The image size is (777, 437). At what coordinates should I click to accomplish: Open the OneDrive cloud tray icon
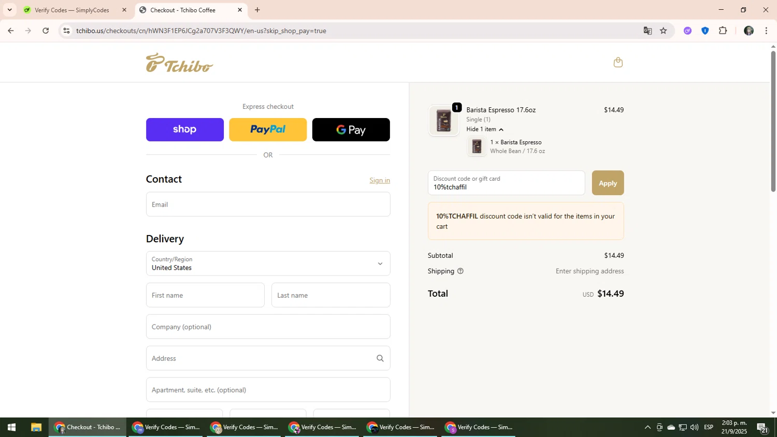point(671,427)
